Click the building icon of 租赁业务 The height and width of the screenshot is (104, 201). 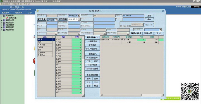tap(4, 23)
